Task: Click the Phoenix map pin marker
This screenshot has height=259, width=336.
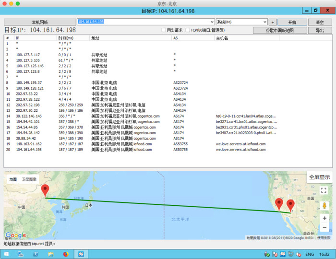Action: pos(290,205)
